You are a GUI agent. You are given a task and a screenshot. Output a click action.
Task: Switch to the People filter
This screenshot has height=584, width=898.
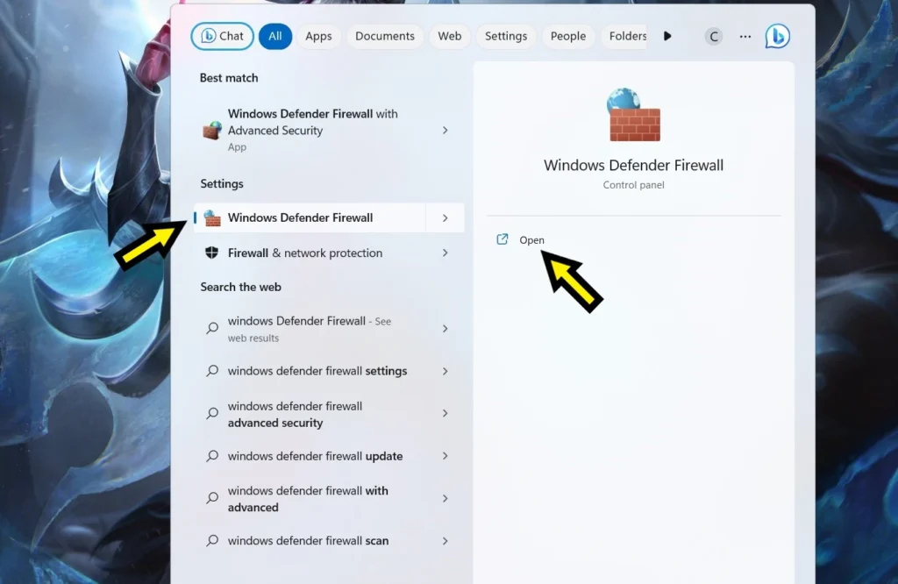[x=568, y=36]
